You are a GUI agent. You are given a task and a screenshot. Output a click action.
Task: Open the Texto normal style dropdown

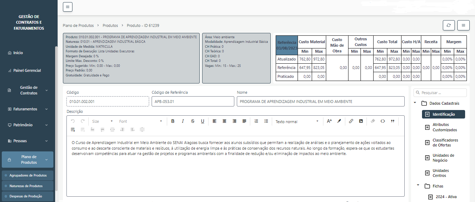297,121
